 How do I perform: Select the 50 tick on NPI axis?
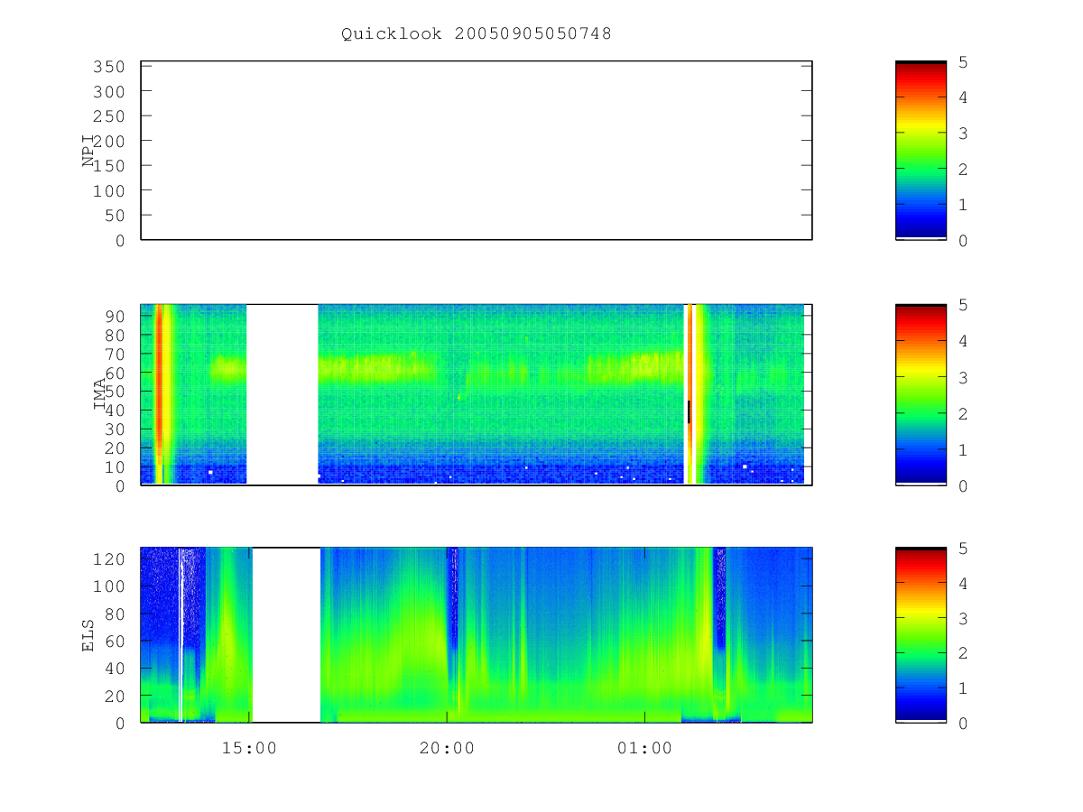click(x=113, y=216)
